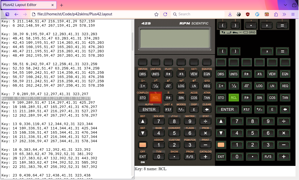Click the 5 key on the left calculator

pyautogui.click(x=174, y=133)
